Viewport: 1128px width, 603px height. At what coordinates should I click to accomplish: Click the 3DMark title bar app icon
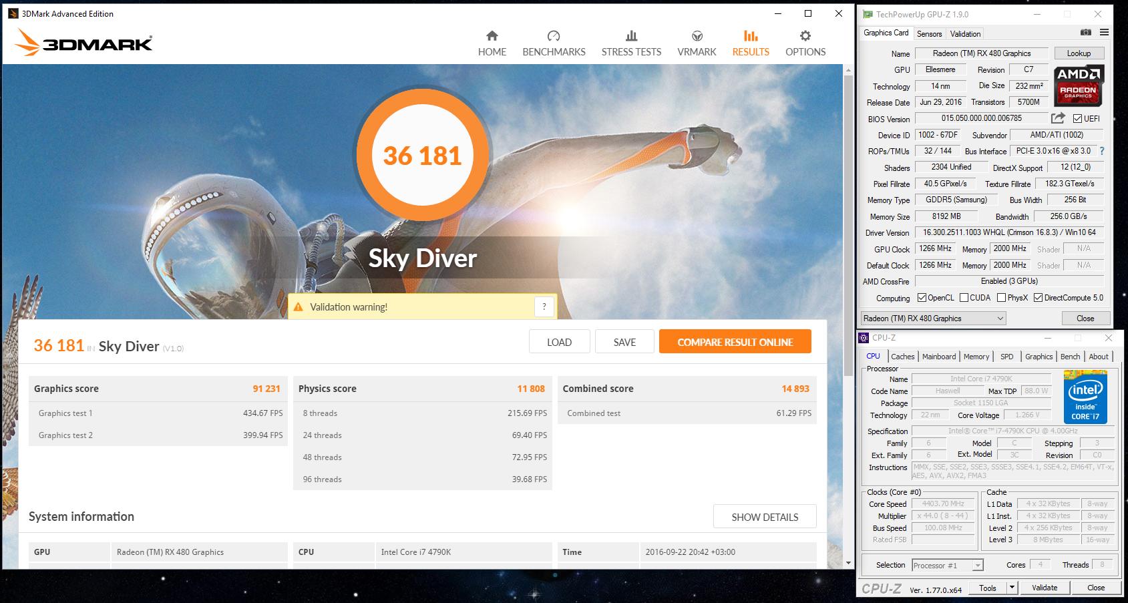point(13,13)
